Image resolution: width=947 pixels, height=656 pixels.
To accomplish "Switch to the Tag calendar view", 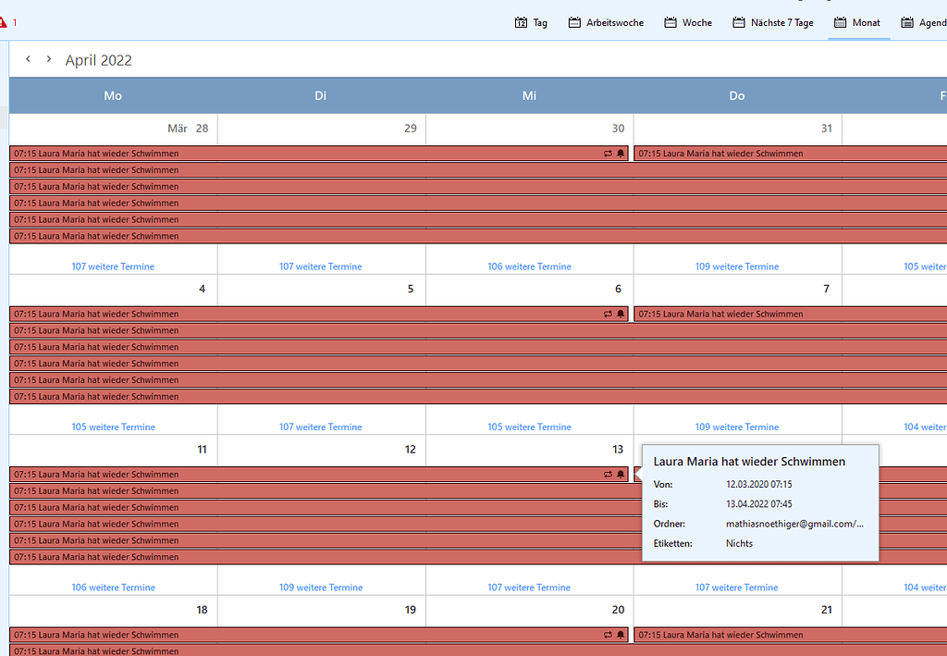I will coord(531,22).
